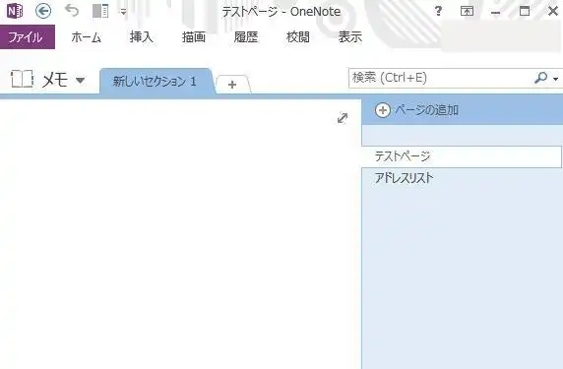Create a new section with the plus tab
The width and height of the screenshot is (563, 369).
pos(232,85)
